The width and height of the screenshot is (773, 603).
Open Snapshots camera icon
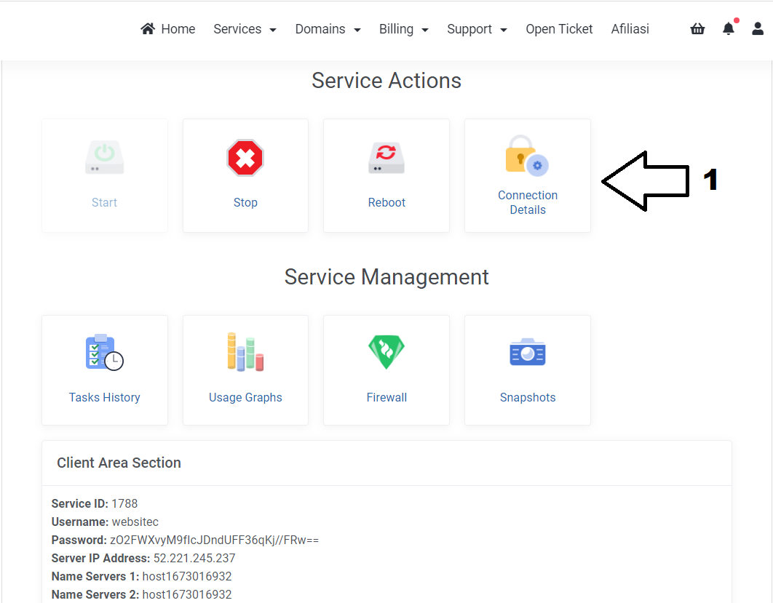click(x=527, y=353)
